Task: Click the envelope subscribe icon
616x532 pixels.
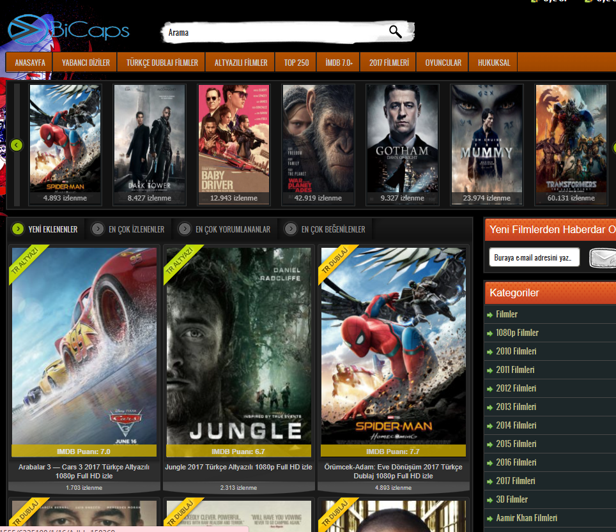Action: (603, 258)
